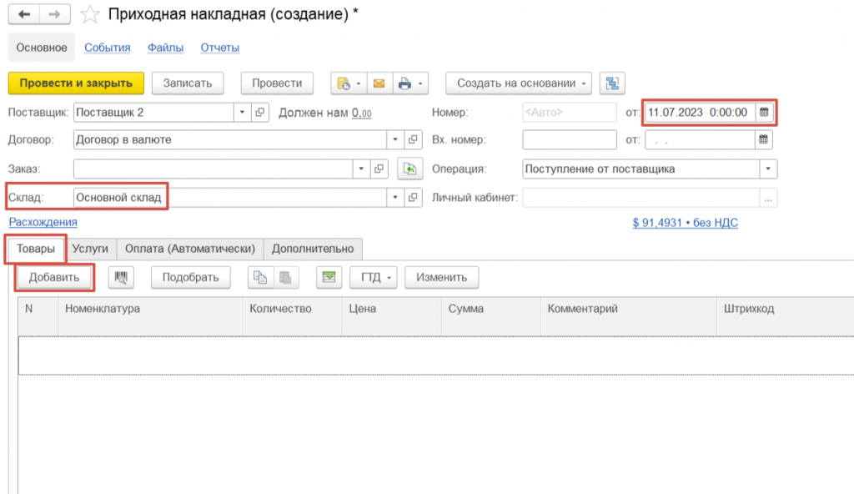
Task: Click the envelope email icon
Action: point(379,83)
